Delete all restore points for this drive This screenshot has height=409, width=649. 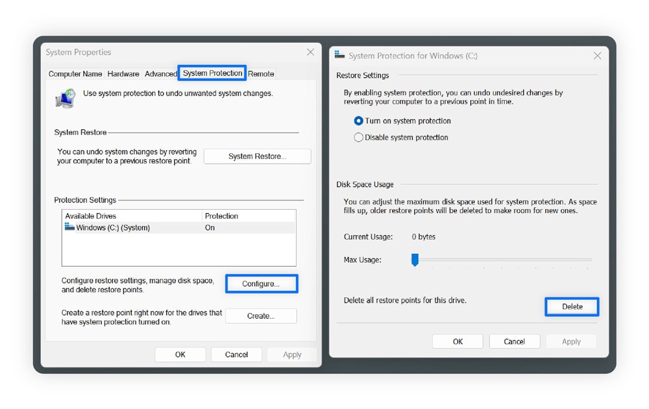(571, 306)
